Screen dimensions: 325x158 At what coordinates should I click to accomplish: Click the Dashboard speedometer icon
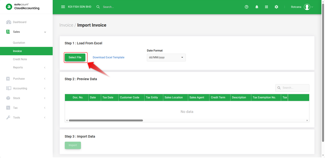pos(8,22)
